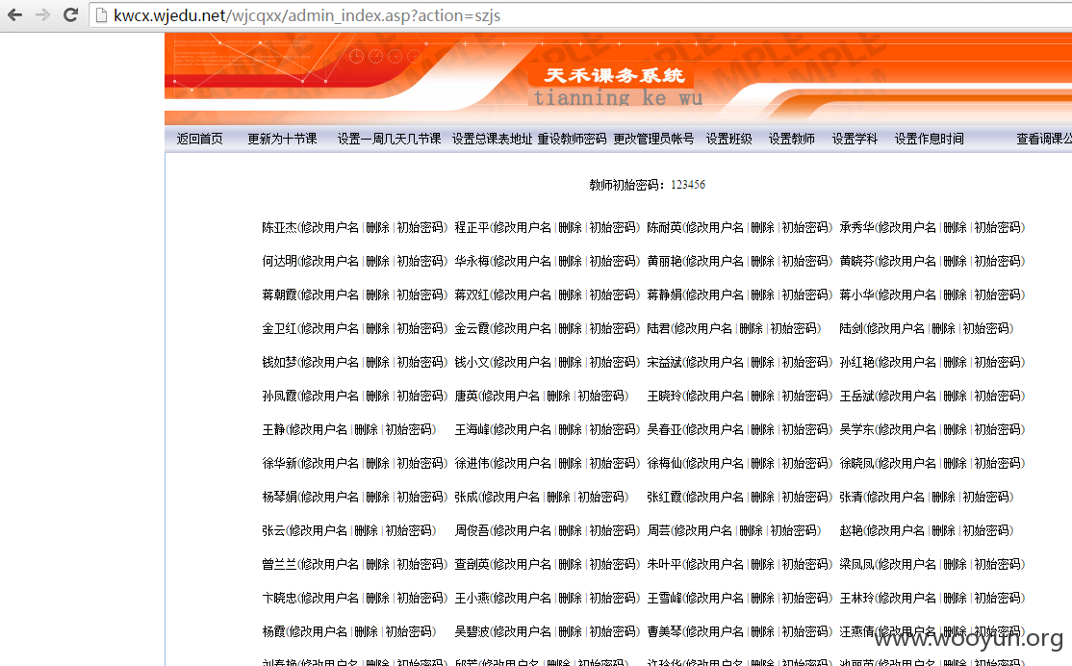Click 删除 for 陆君
The width and height of the screenshot is (1072, 666).
751,328
